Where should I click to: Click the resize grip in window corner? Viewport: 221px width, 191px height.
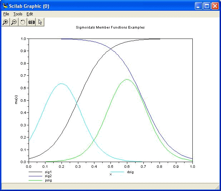[218, 187]
